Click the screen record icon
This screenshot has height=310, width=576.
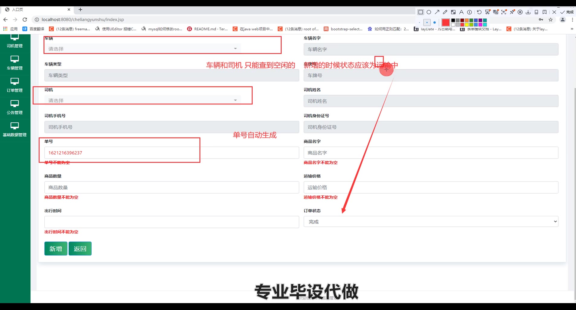pos(520,12)
